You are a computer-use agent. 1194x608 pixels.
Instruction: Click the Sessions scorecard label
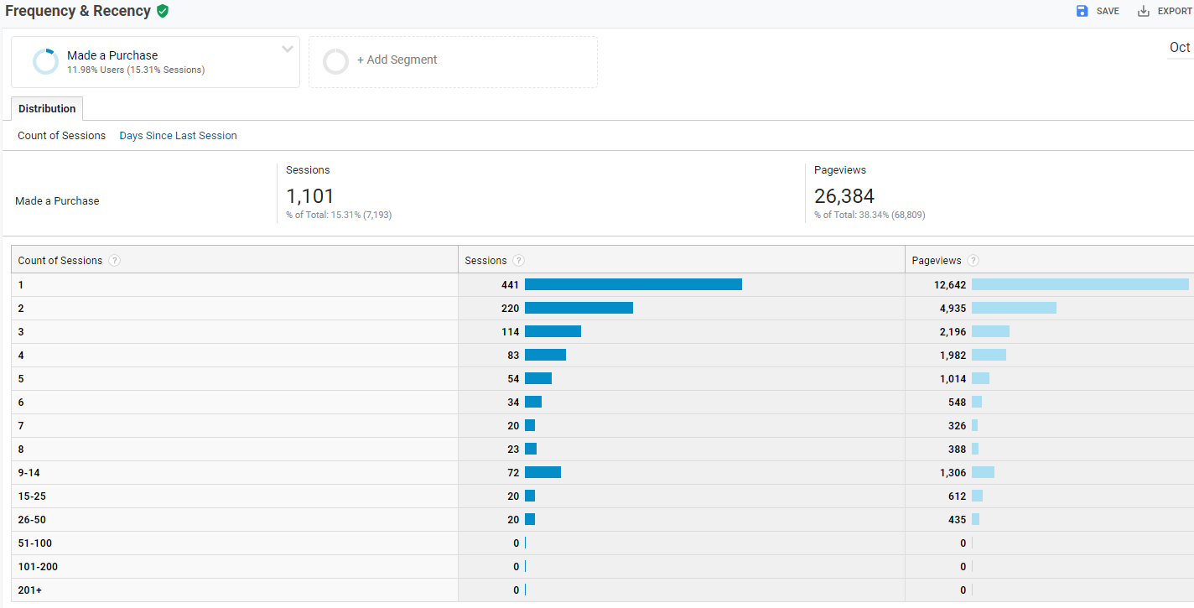point(308,170)
